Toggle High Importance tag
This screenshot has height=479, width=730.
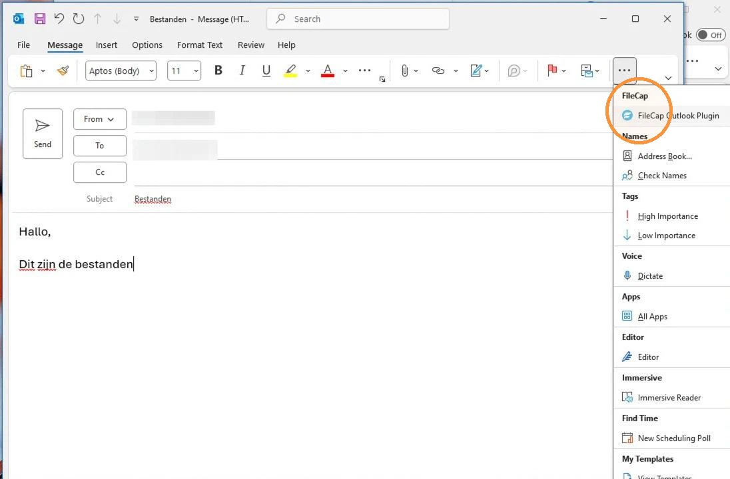672,216
